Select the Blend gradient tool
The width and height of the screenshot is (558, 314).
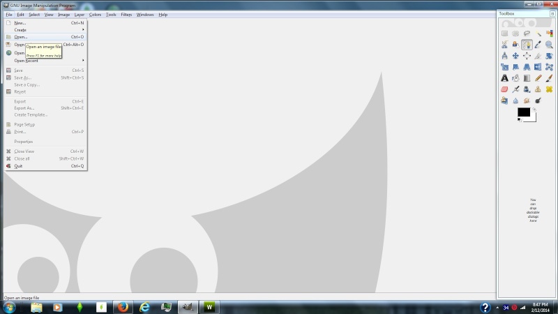tap(527, 78)
